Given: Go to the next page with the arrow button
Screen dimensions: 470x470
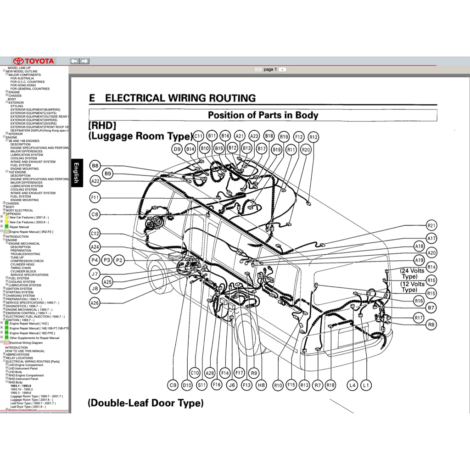Looking at the screenshot, I should click(282, 69).
